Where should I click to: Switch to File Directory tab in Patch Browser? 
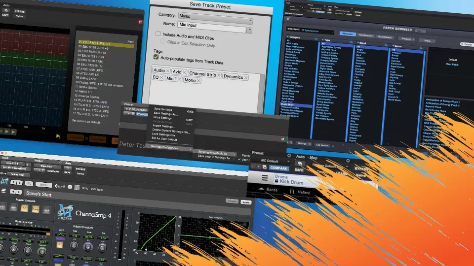366,35
